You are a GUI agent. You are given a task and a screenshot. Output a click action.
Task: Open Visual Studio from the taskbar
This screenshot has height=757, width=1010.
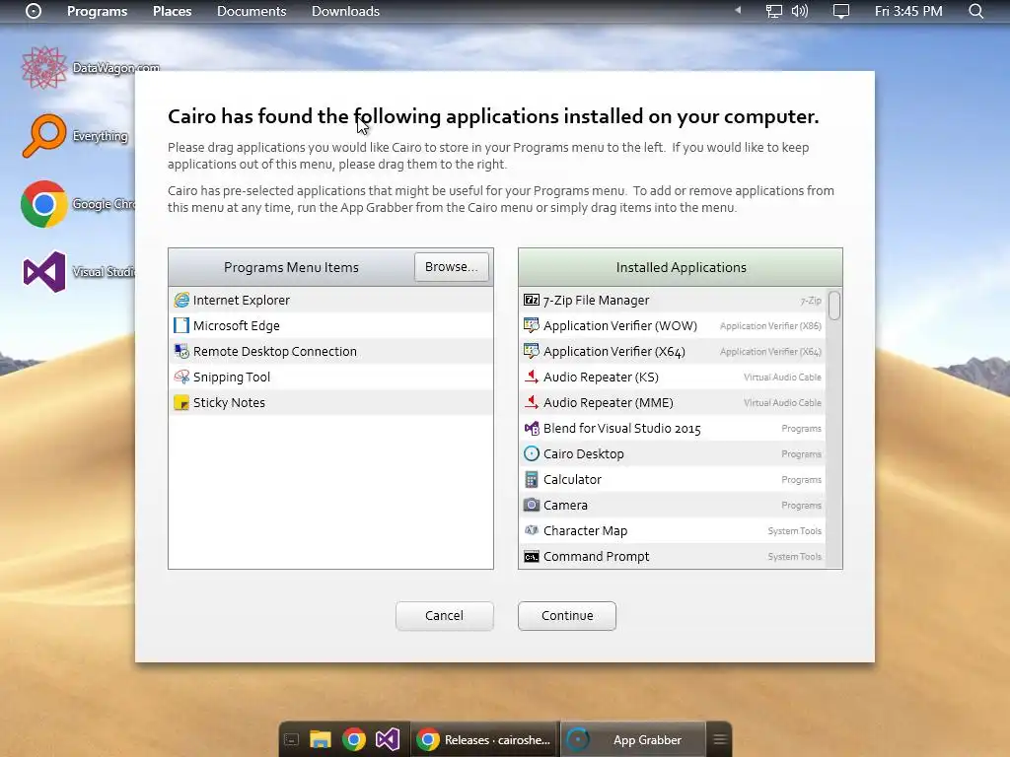388,739
